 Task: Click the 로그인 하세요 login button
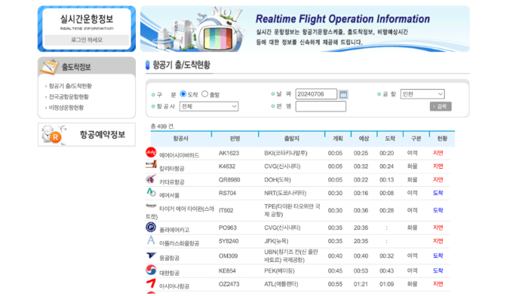pyautogui.click(x=87, y=40)
